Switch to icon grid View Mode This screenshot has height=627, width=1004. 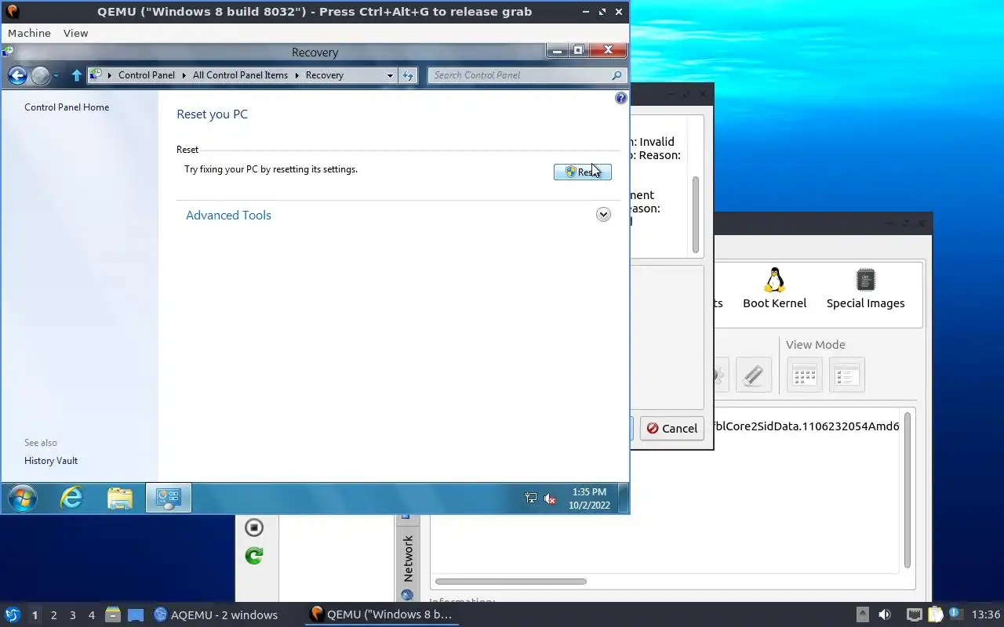pyautogui.click(x=805, y=375)
